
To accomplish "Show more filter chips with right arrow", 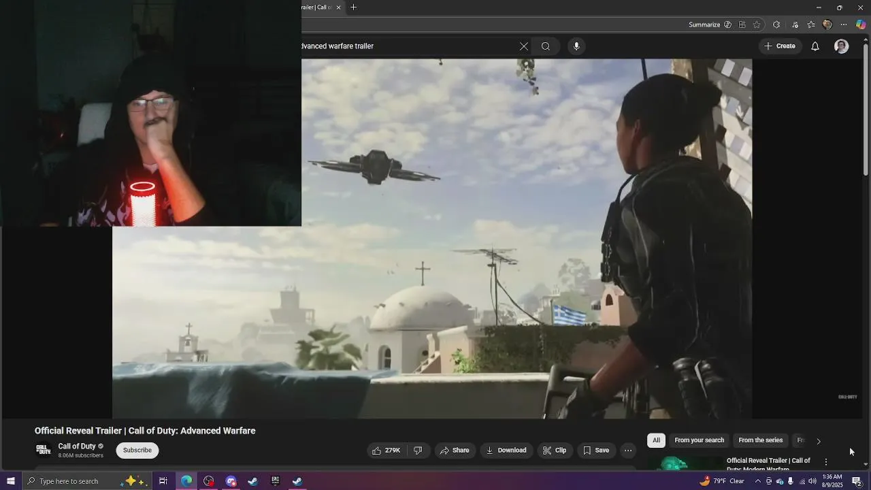I will 818,441.
